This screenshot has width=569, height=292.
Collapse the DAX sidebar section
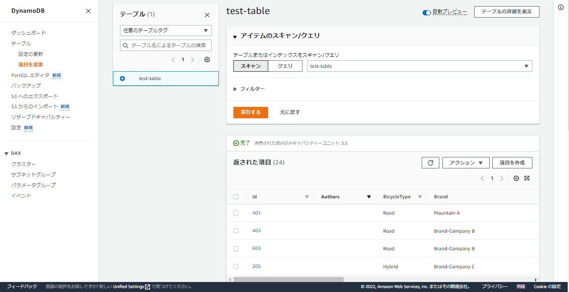[x=7, y=153]
